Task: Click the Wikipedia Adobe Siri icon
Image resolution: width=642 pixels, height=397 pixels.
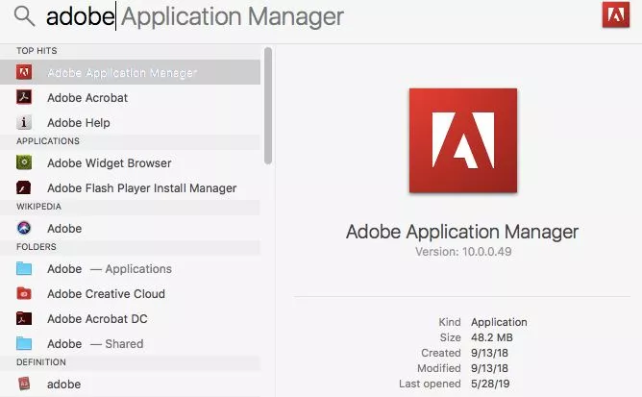Action: tap(24, 228)
